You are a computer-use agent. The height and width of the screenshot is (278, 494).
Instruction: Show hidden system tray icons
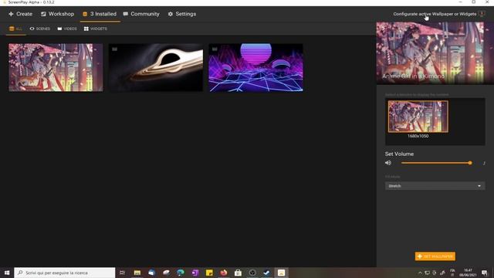(420, 273)
